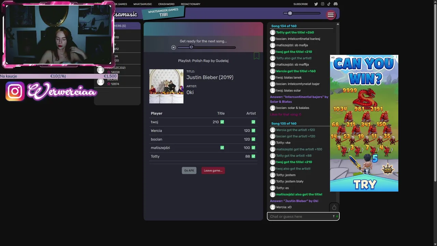This screenshot has width=437, height=246.
Task: Click "Likes for that song: 0" text
Action: tap(285, 114)
